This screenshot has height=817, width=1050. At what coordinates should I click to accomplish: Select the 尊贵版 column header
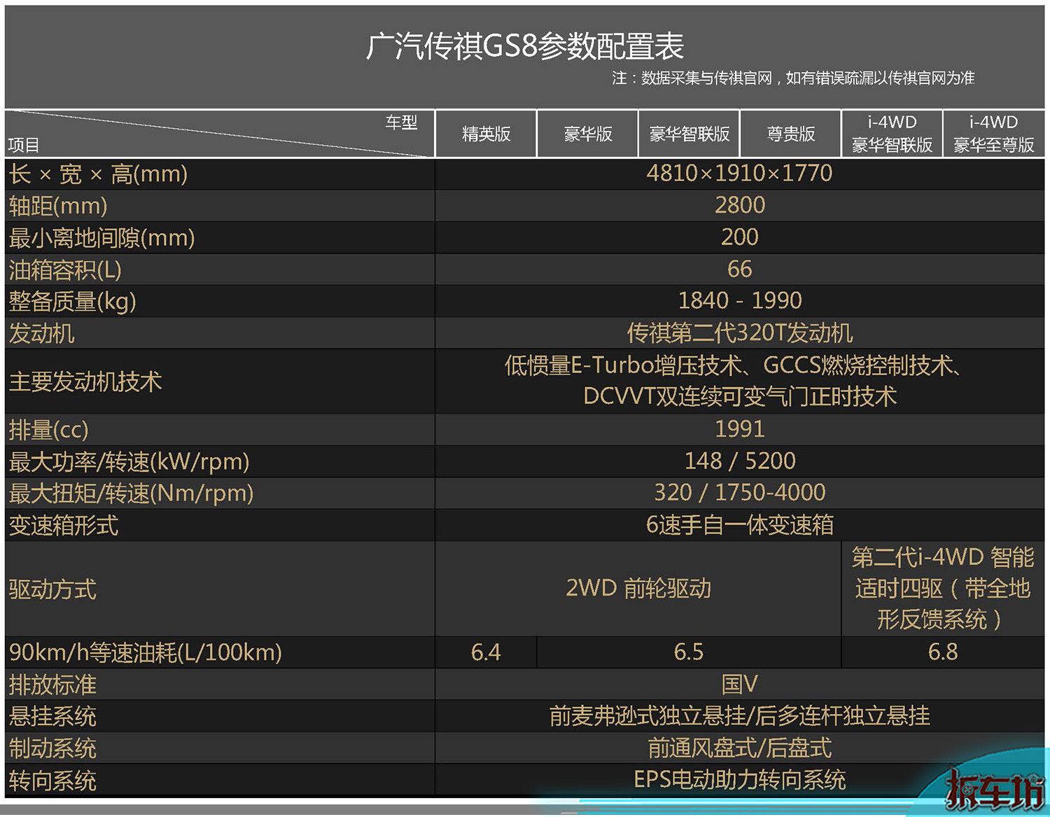pos(790,134)
